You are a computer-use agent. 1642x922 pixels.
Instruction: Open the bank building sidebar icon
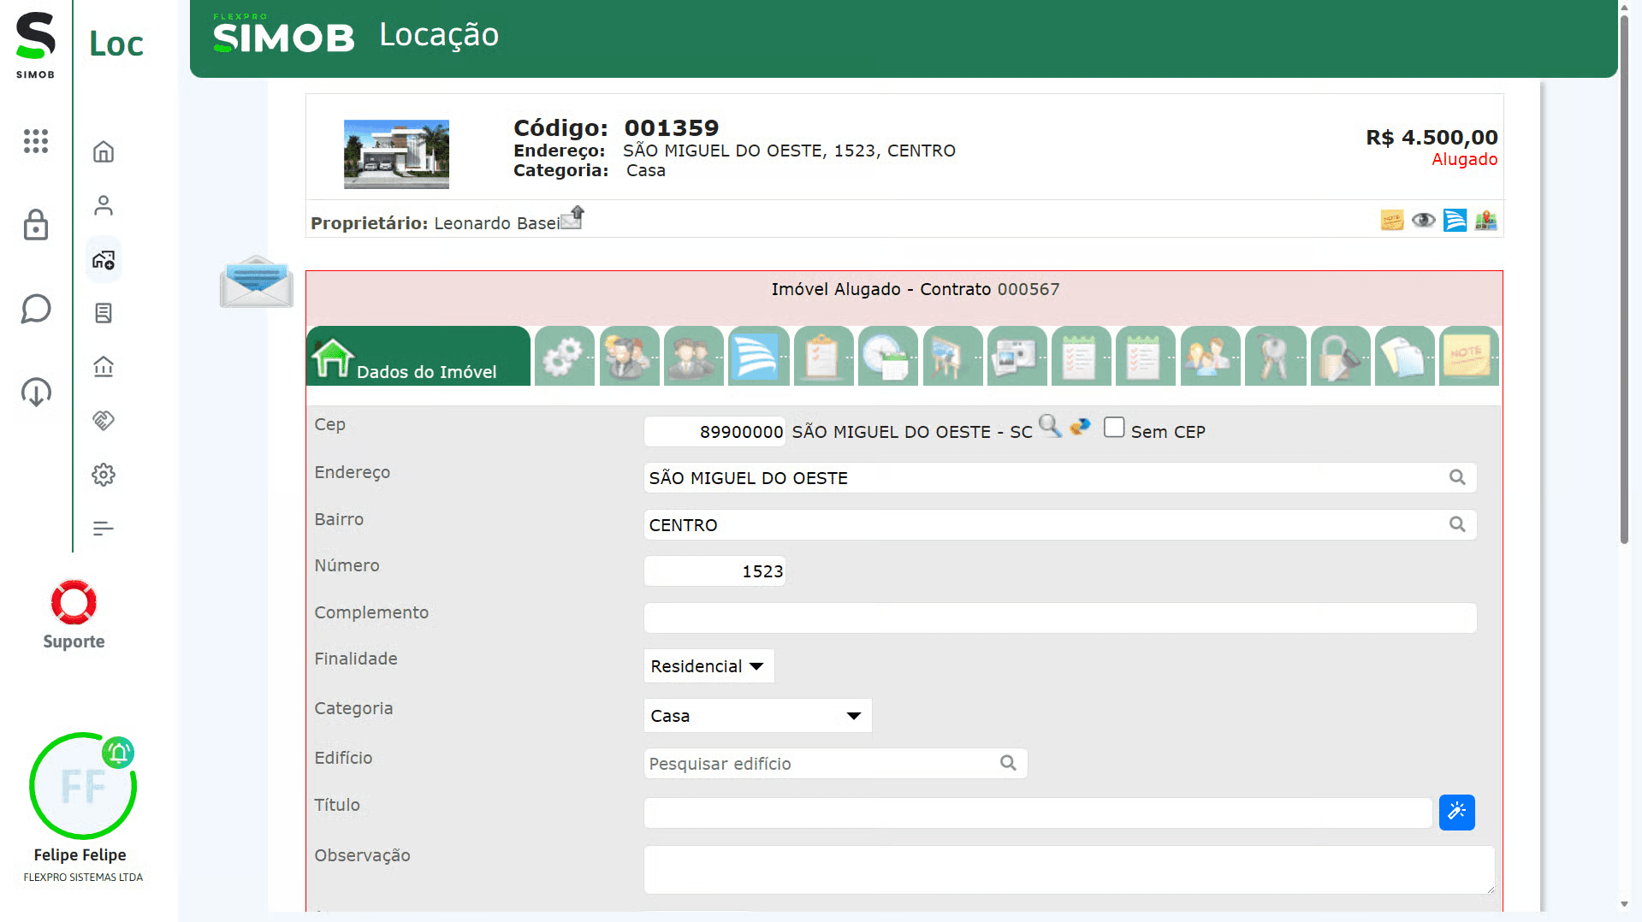(x=104, y=367)
